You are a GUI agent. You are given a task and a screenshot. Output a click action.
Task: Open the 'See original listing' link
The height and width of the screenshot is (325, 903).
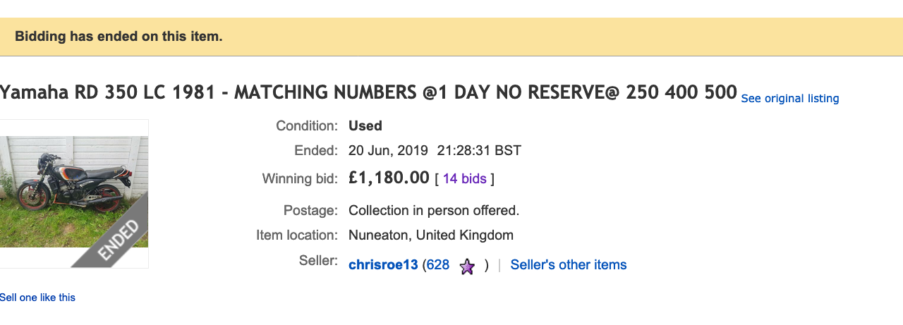(x=789, y=99)
